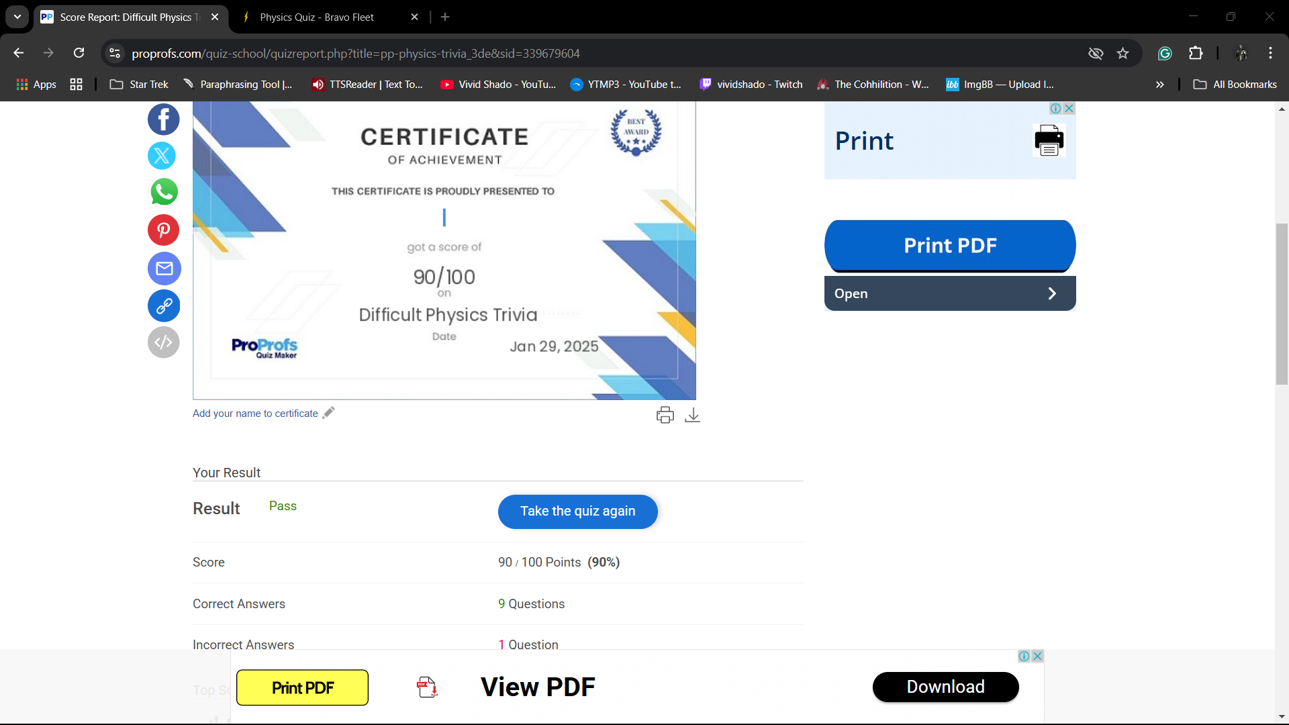Image resolution: width=1289 pixels, height=725 pixels.
Task: View site information for proprofs.com
Action: coord(115,53)
